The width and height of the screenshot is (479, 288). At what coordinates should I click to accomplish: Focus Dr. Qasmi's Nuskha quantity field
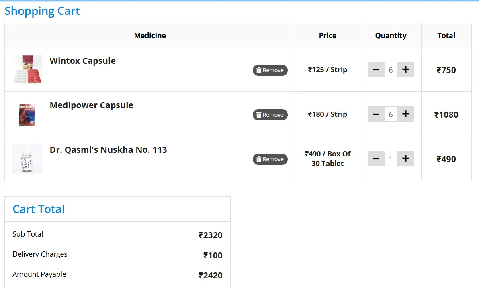click(391, 159)
